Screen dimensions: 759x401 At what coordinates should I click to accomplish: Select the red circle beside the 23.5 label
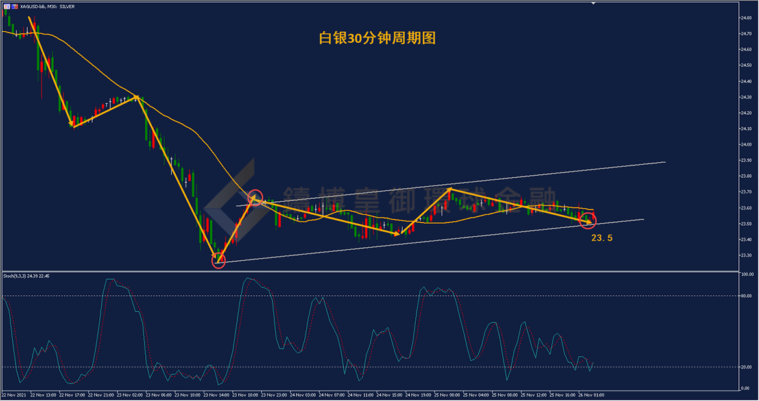pos(588,221)
